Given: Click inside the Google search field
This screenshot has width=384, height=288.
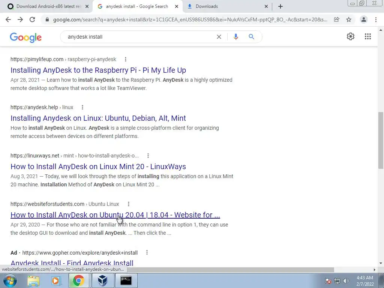Looking at the screenshot, I should pyautogui.click(x=139, y=37).
